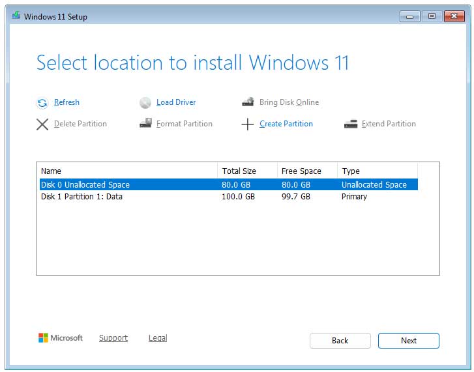Click the Primary type cell
The image size is (474, 372).
coord(354,197)
